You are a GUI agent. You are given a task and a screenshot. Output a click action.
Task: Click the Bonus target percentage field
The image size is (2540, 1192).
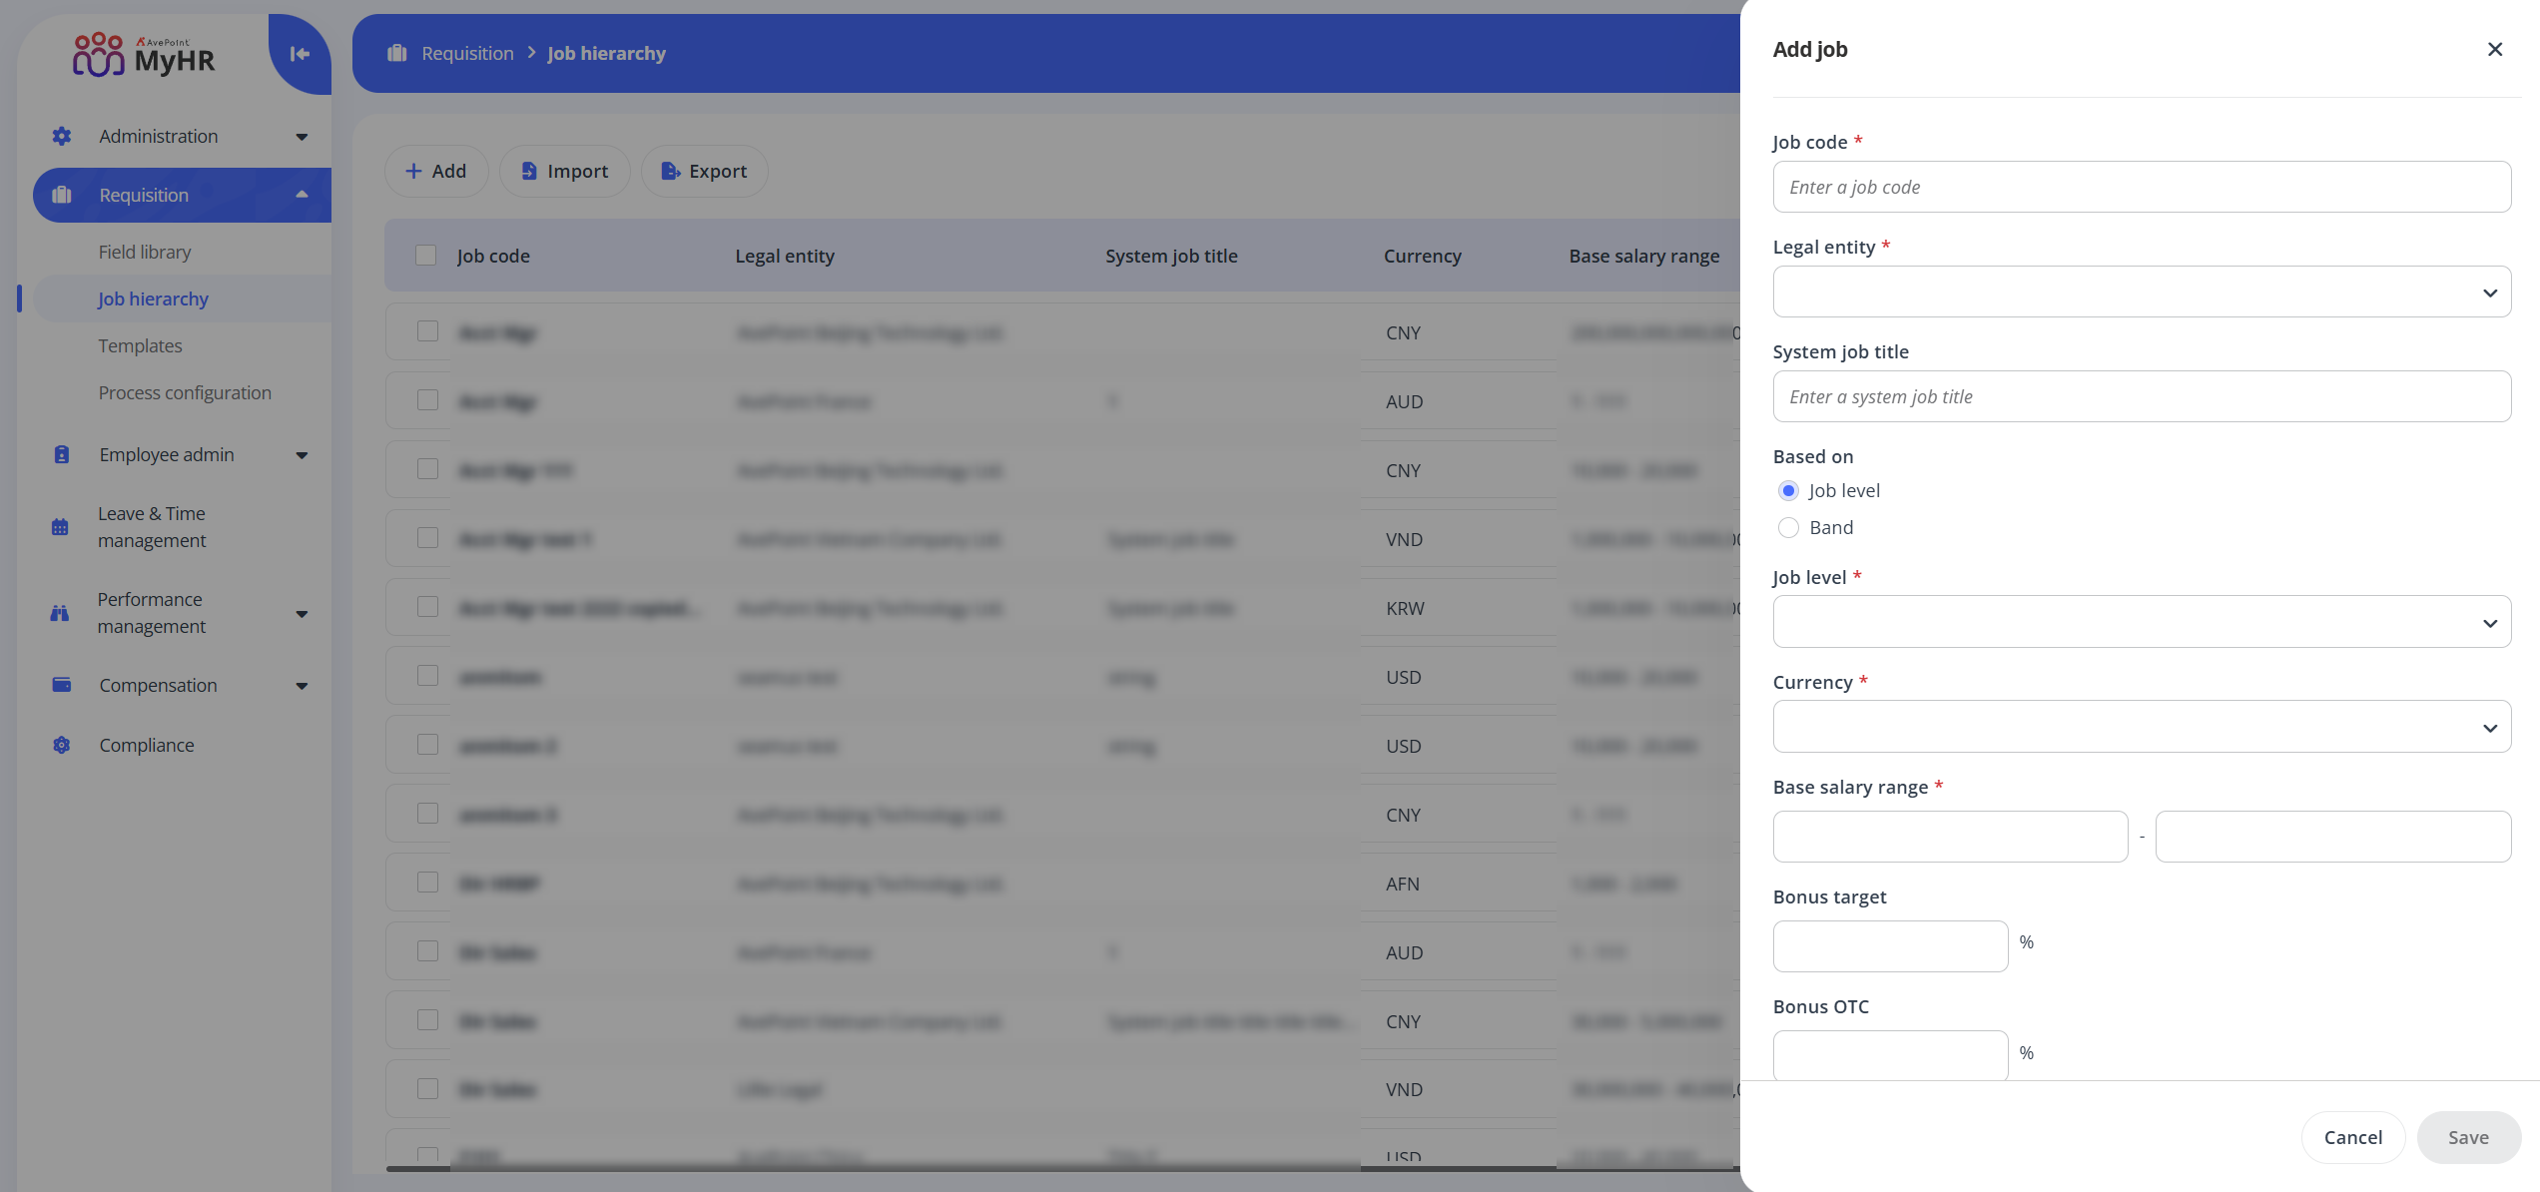tap(1890, 946)
